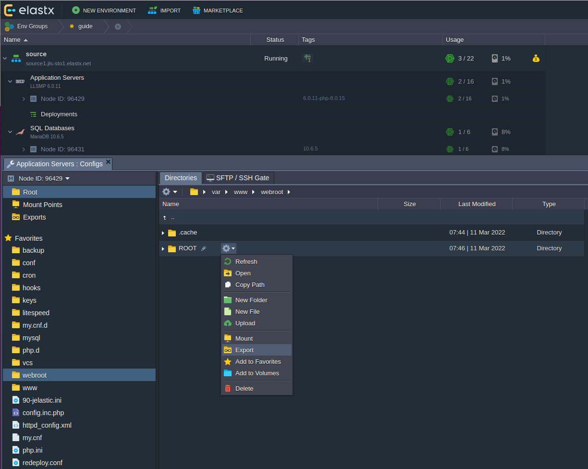Viewport: 588px width, 469px height.
Task: Click the New Environment button
Action: (x=104, y=11)
